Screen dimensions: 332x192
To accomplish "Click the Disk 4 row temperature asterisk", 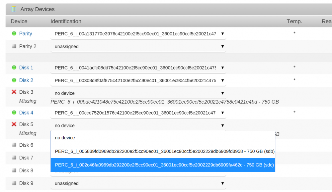I will pos(294,112).
